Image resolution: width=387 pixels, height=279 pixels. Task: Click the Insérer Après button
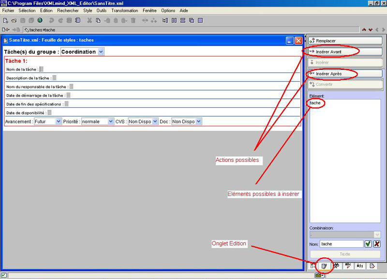(x=344, y=73)
